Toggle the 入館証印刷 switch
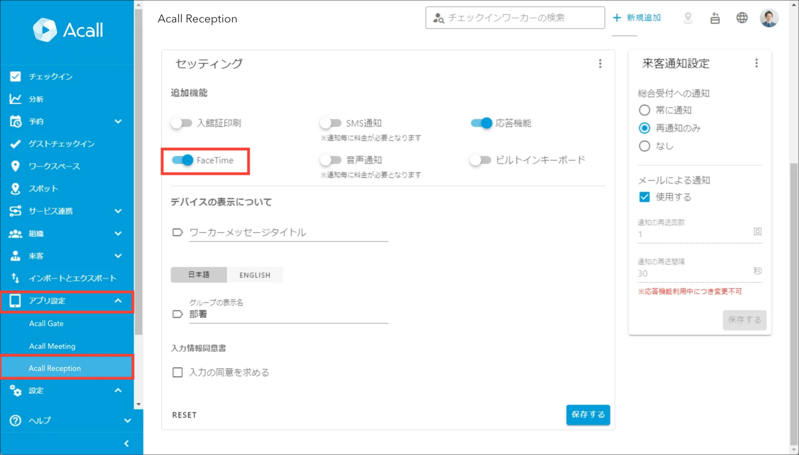 click(x=181, y=123)
